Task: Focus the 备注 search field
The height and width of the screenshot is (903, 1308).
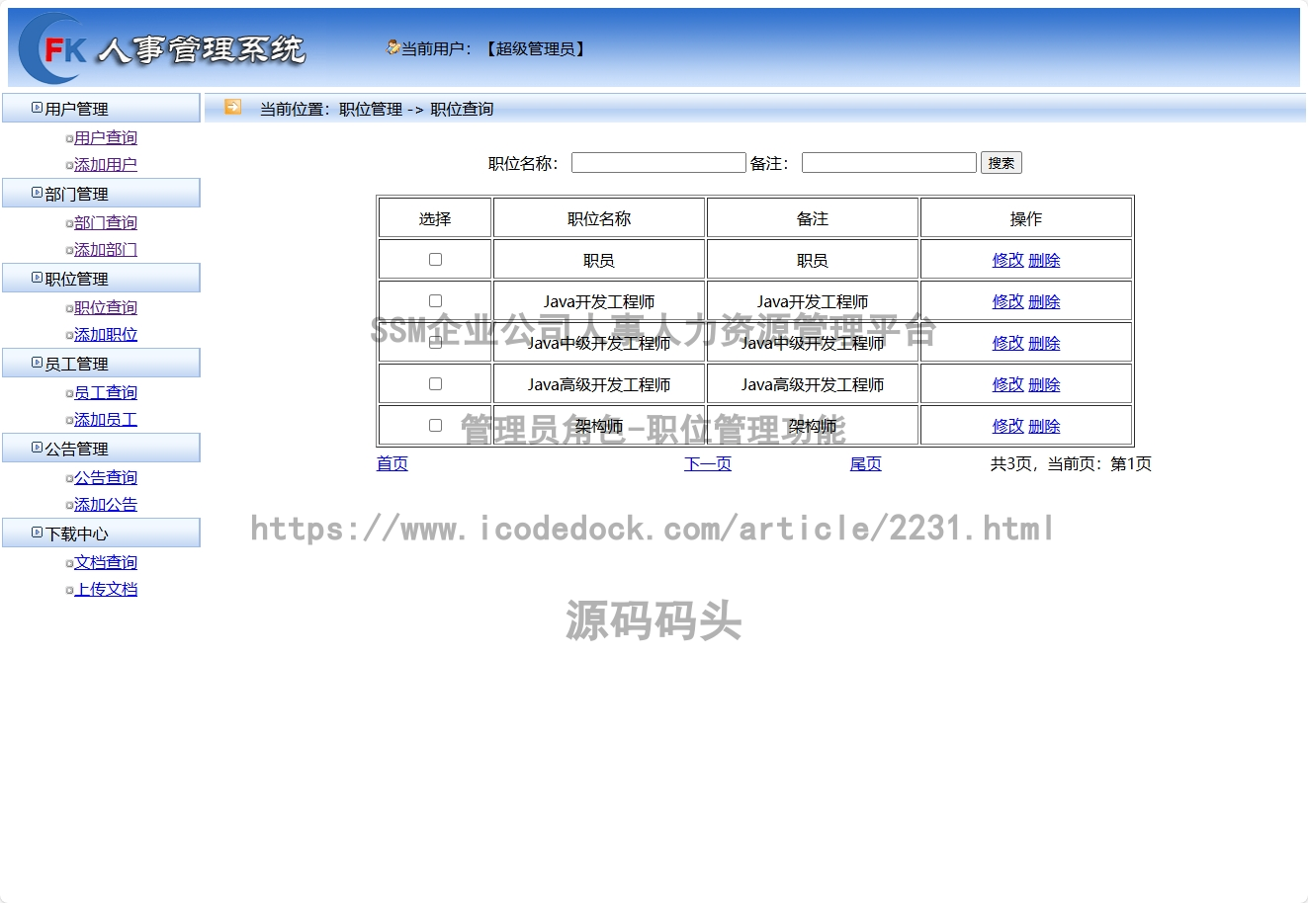Action: pyautogui.click(x=889, y=163)
